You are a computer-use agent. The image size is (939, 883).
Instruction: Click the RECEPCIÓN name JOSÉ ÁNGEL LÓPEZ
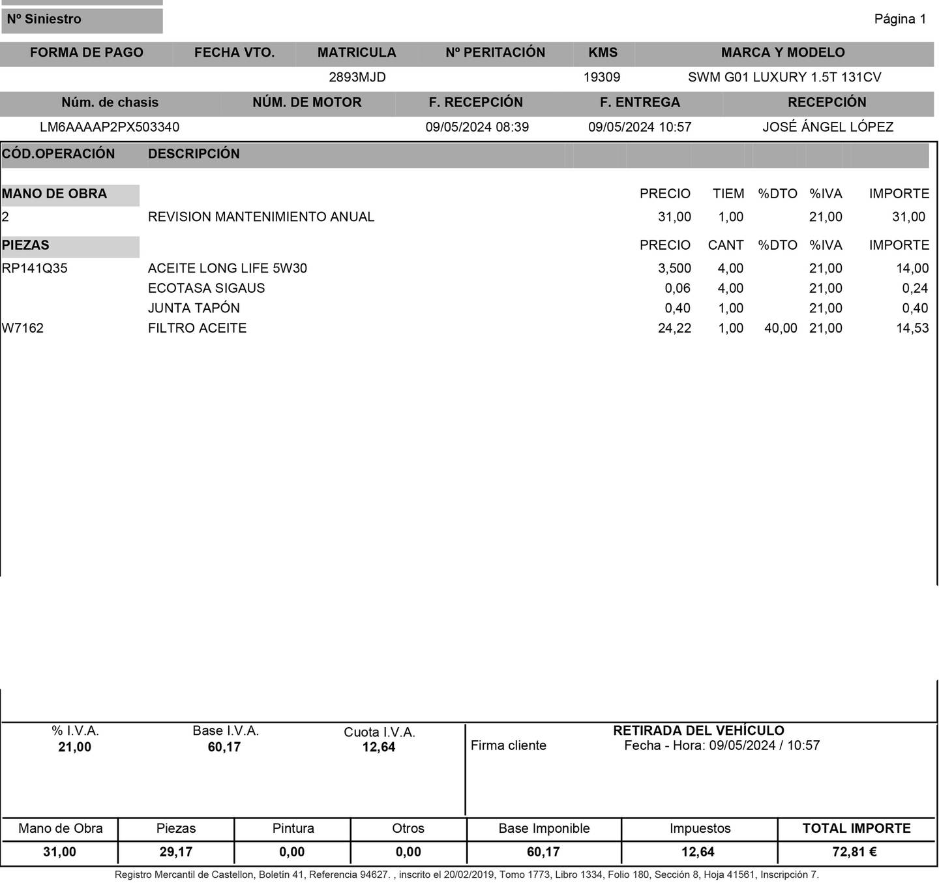click(827, 127)
